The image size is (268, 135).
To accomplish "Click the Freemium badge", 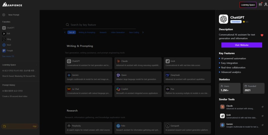I will click(236, 22).
